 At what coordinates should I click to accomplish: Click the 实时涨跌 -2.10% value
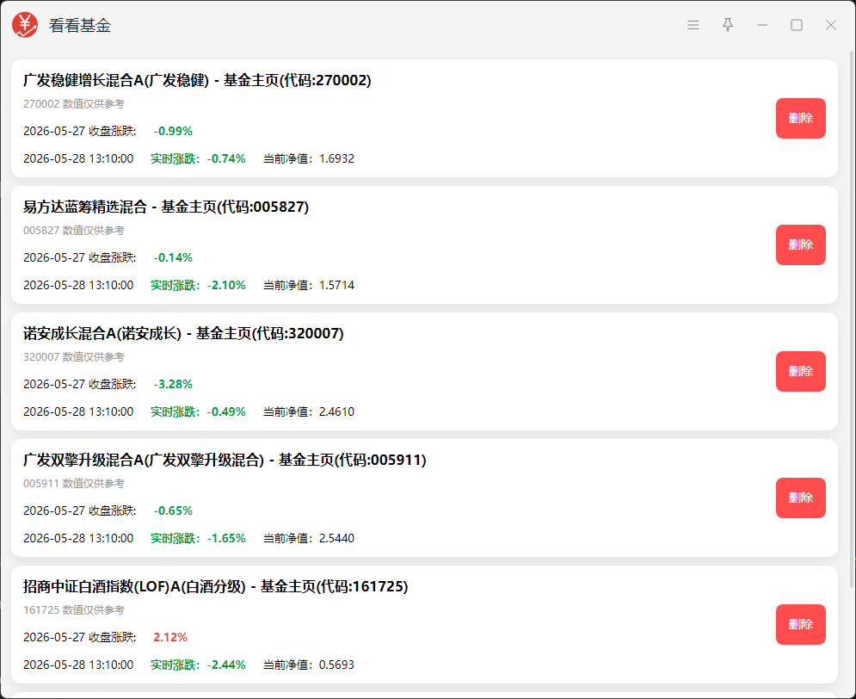(198, 286)
